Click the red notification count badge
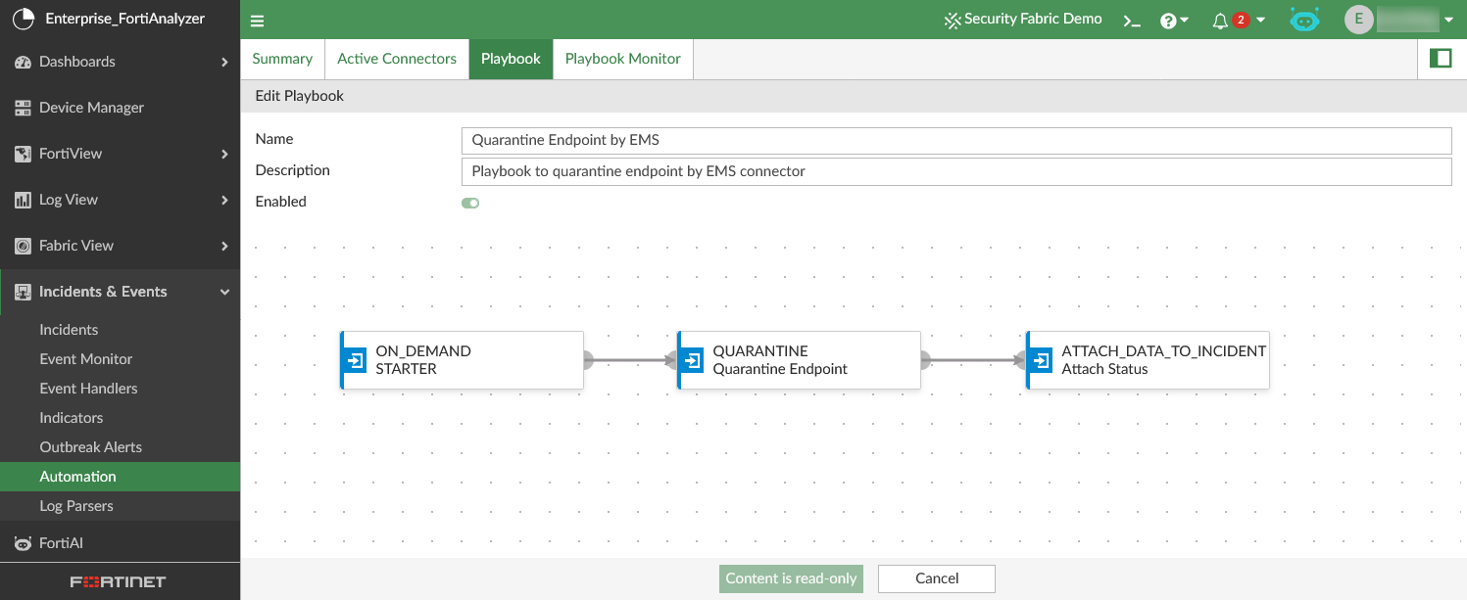This screenshot has height=600, width=1467. point(1241,21)
